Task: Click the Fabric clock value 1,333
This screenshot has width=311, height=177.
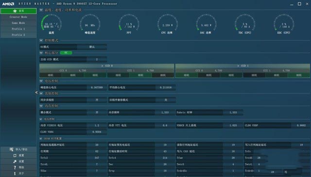Action: pos(233,112)
